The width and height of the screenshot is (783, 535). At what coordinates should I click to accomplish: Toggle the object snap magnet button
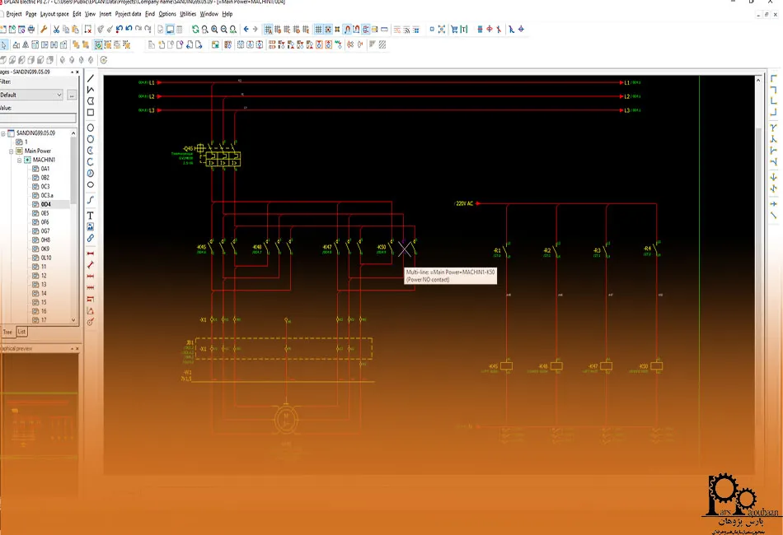[348, 30]
